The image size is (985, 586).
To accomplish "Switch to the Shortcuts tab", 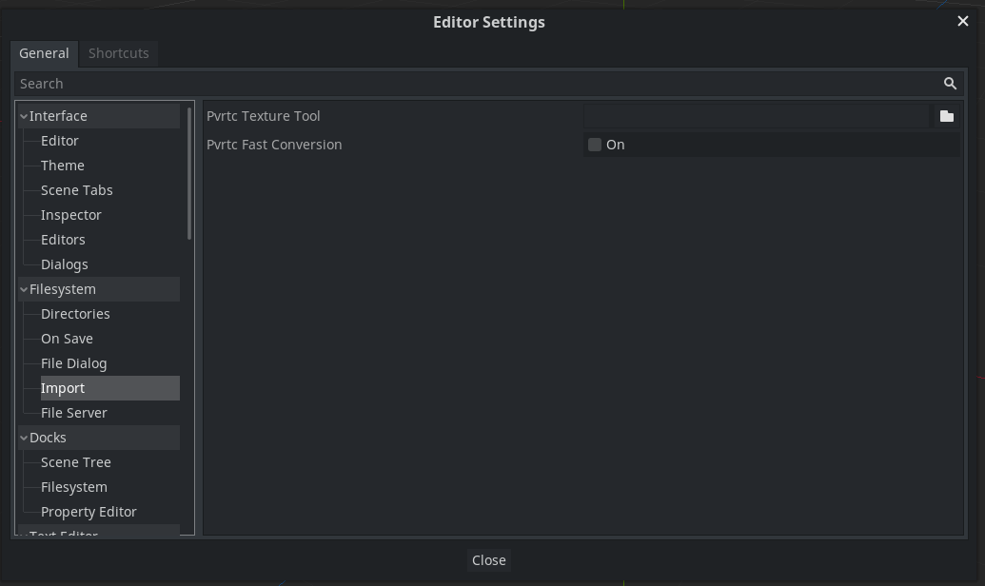I will pos(118,53).
